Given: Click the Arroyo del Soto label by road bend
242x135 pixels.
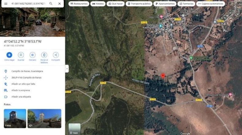Looking at the screenshot, I should pos(94,80).
